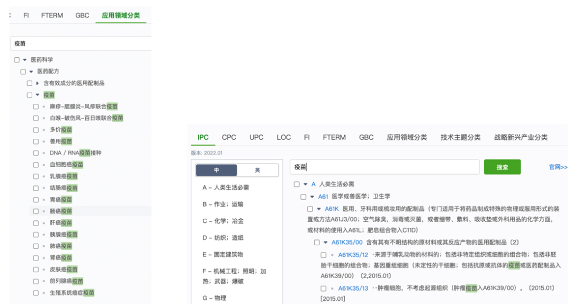Open the A61K classification code link
This screenshot has width=572, height=304.
point(332,209)
